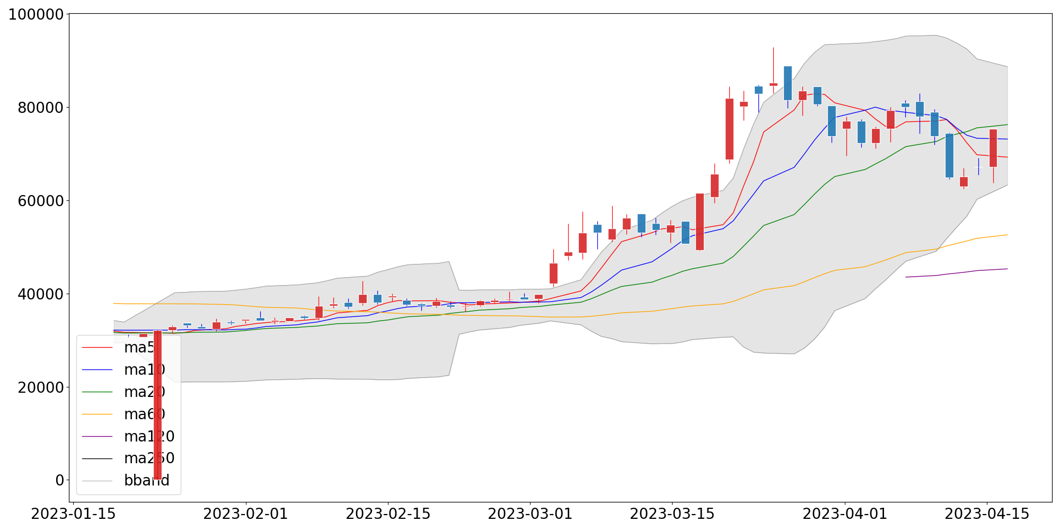Click the 2023-03-01 x-axis date label
The height and width of the screenshot is (530, 1060).
530,514
